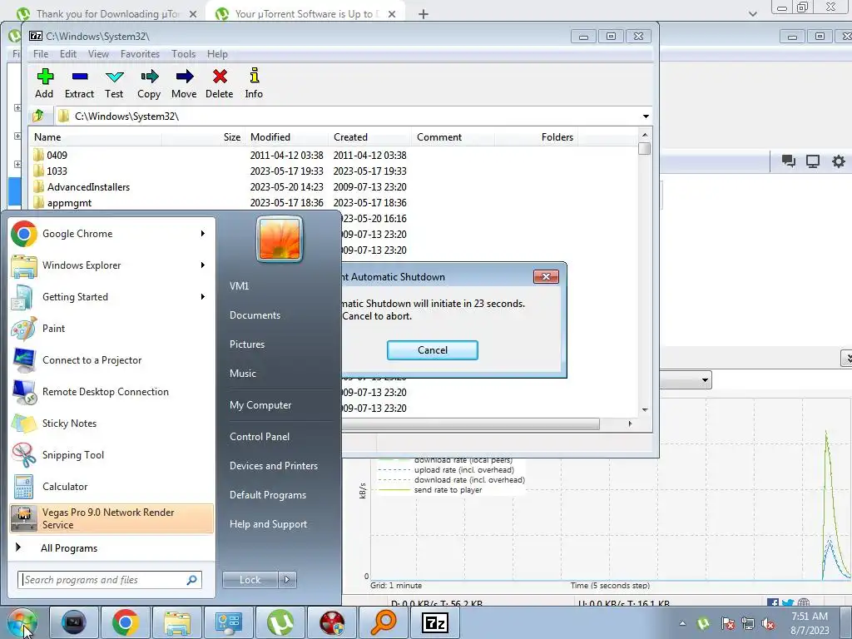This screenshot has height=639, width=852.
Task: Switch to 'Thank you for Downloading' tab
Action: pyautogui.click(x=106, y=13)
